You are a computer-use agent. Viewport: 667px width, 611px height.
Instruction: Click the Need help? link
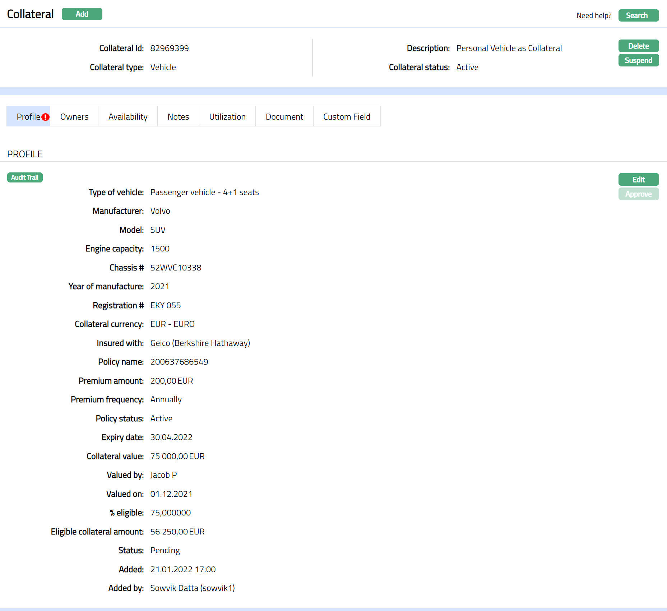tap(594, 15)
